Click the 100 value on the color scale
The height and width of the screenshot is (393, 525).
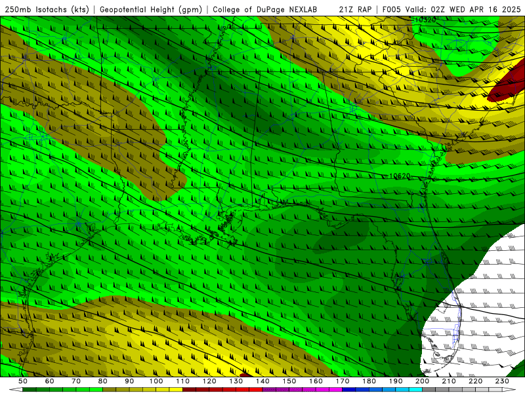click(156, 381)
